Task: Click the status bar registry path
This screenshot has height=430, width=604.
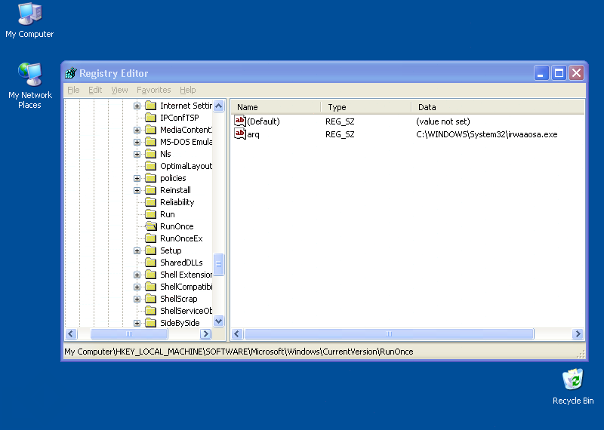Action: click(239, 352)
